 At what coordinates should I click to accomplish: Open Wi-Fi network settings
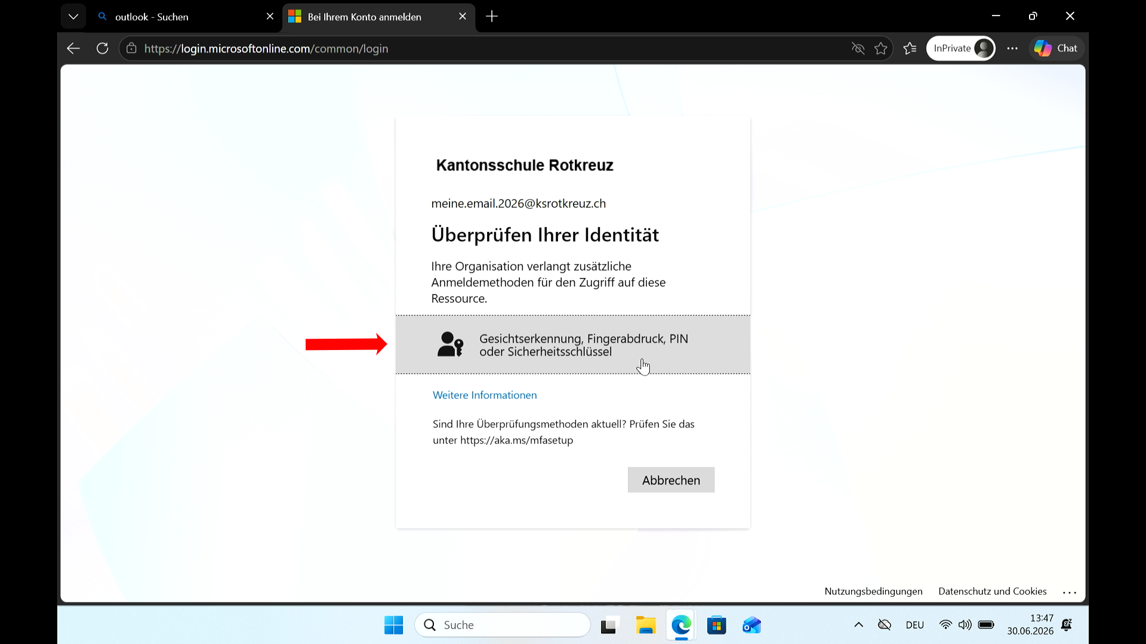tap(945, 625)
